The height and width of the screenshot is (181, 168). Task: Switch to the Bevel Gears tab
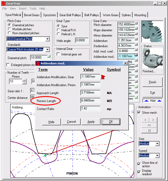(x=32, y=15)
